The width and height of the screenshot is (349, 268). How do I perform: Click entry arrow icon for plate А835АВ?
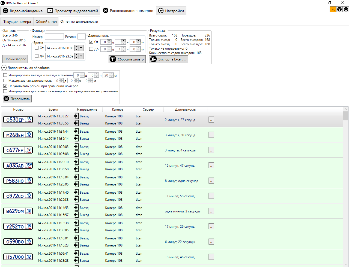click(x=76, y=162)
